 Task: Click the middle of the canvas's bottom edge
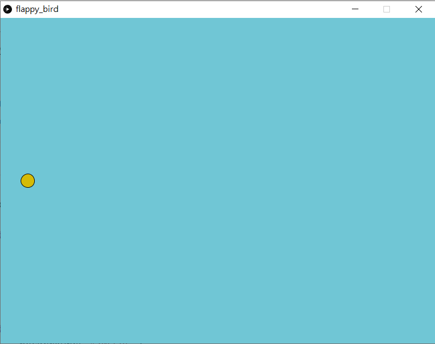(x=217, y=341)
